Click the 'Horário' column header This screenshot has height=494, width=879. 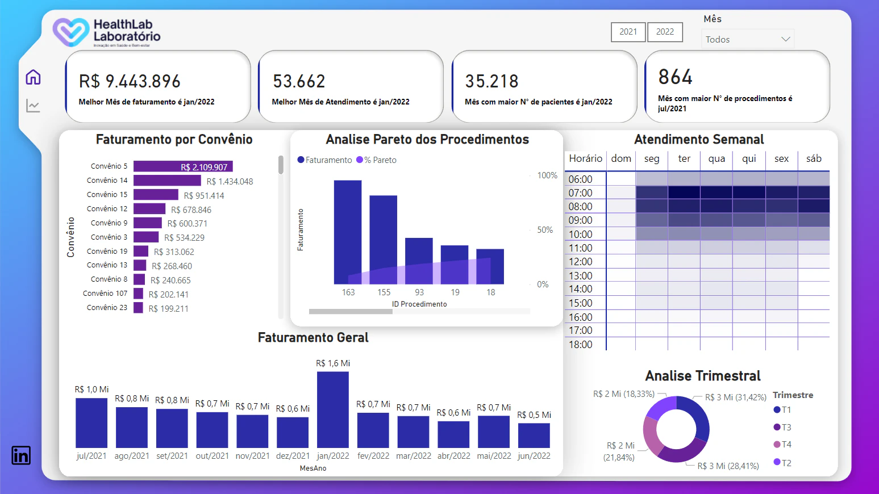click(x=586, y=159)
